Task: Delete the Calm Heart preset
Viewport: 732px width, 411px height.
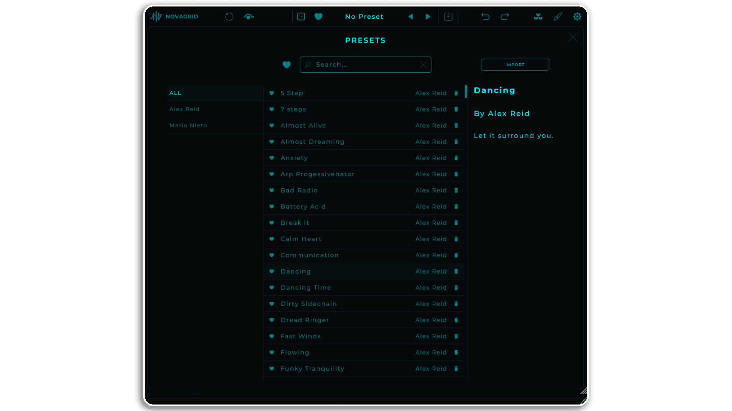Action: (456, 239)
